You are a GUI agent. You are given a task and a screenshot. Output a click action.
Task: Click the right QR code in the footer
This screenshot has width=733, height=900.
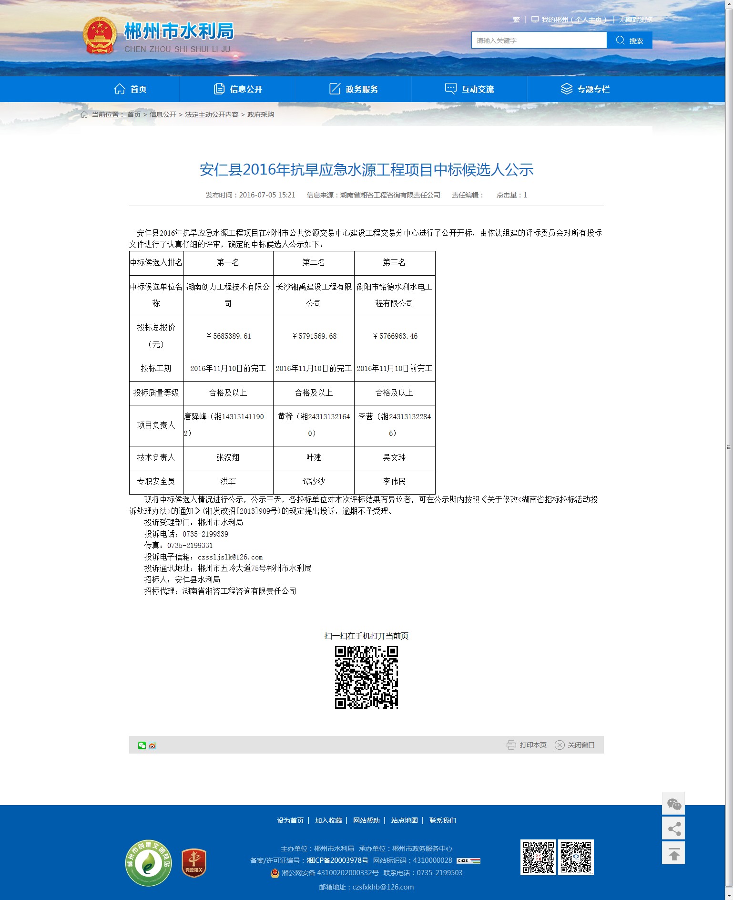(x=576, y=858)
